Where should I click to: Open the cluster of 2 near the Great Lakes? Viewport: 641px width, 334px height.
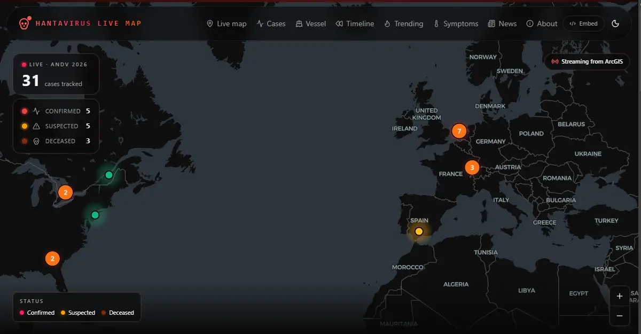click(x=65, y=192)
